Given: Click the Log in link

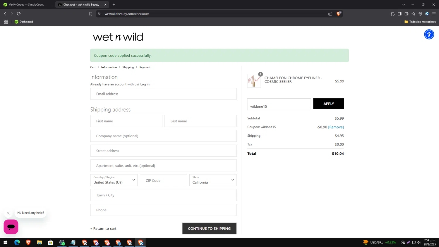Looking at the screenshot, I should [x=145, y=84].
